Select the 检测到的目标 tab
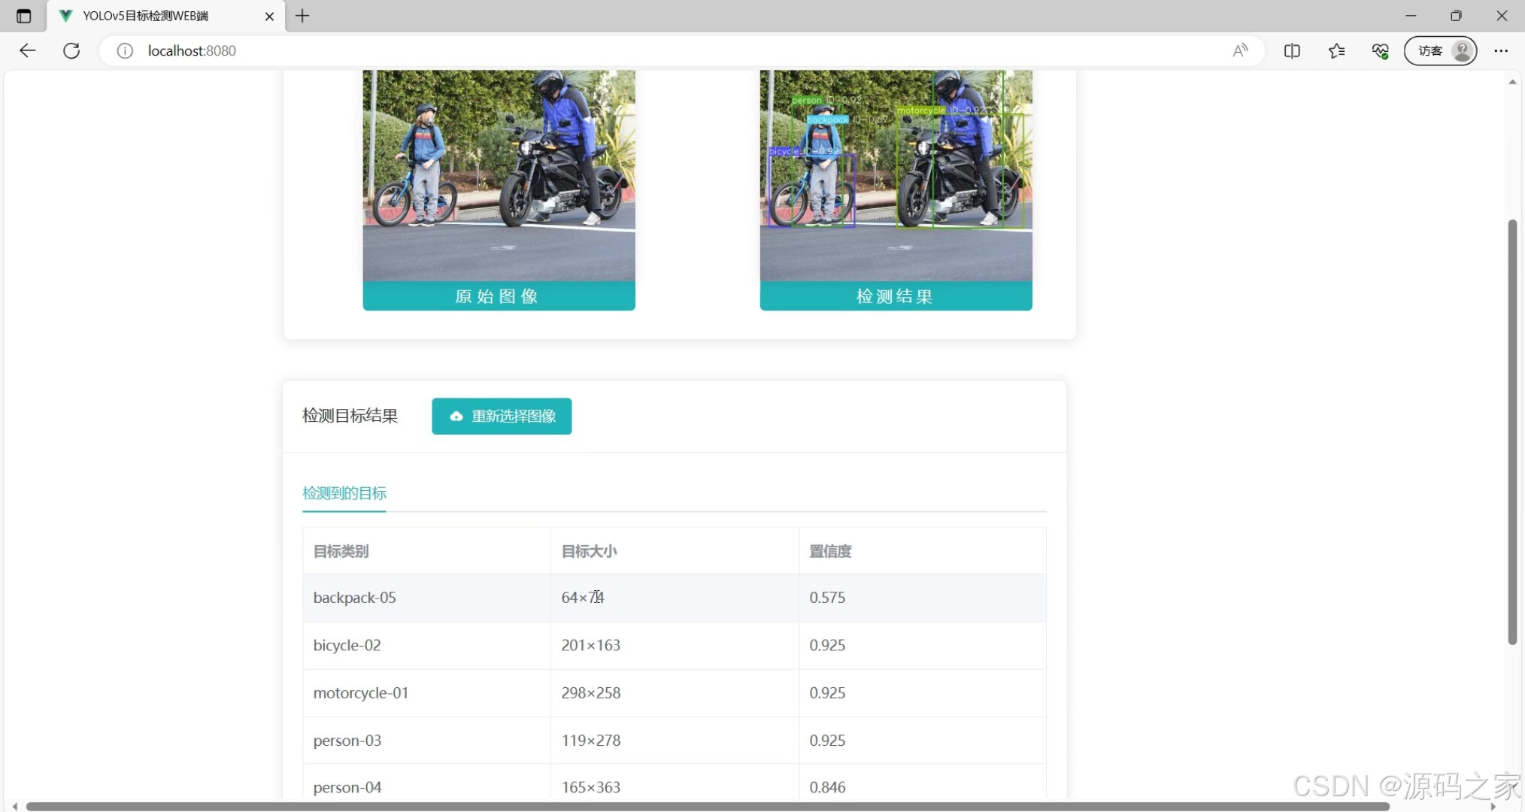The image size is (1525, 812). click(x=344, y=493)
